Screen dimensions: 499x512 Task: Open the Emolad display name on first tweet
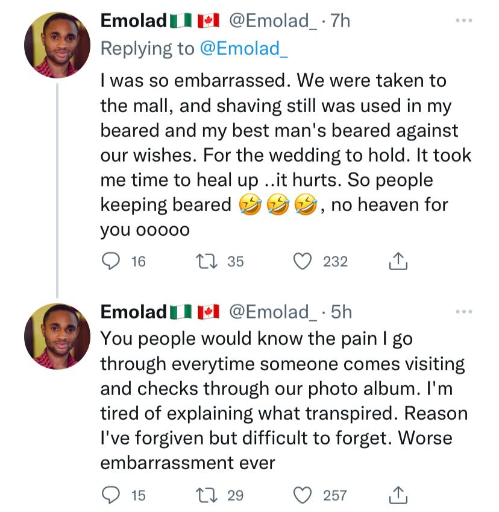pos(133,21)
